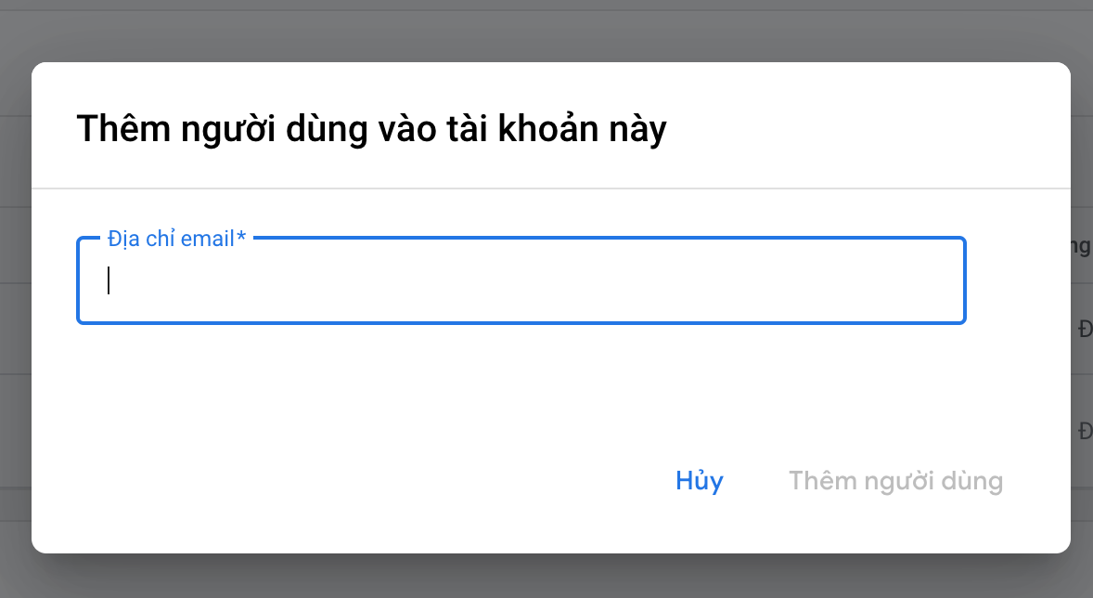Click the blinking caret in the email field
The image size is (1093, 598).
[x=109, y=280]
